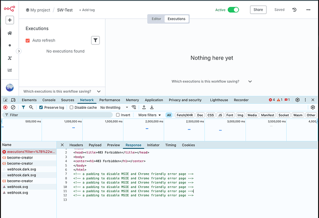
Task: Open My project breadcrumb link
Action: [38, 10]
